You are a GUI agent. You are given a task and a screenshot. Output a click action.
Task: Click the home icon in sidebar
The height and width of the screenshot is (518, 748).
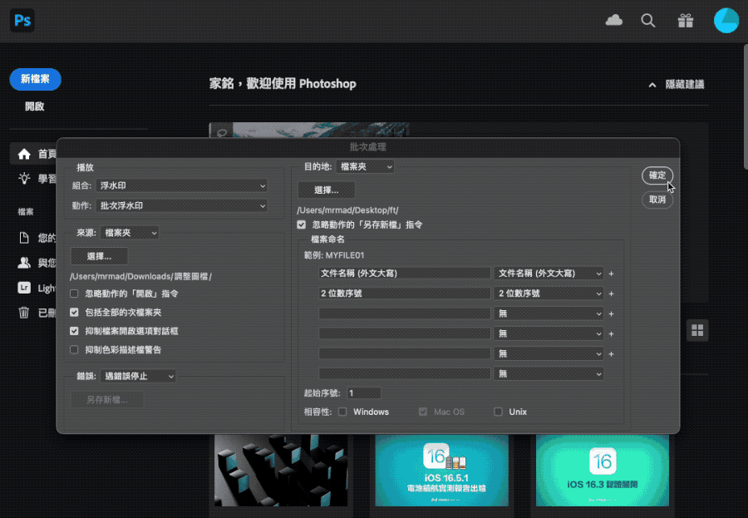(24, 154)
